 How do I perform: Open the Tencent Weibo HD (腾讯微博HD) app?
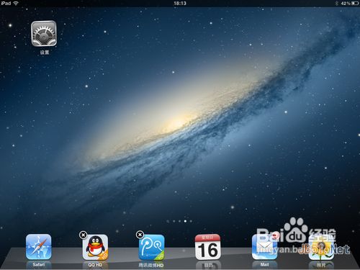coord(152,248)
